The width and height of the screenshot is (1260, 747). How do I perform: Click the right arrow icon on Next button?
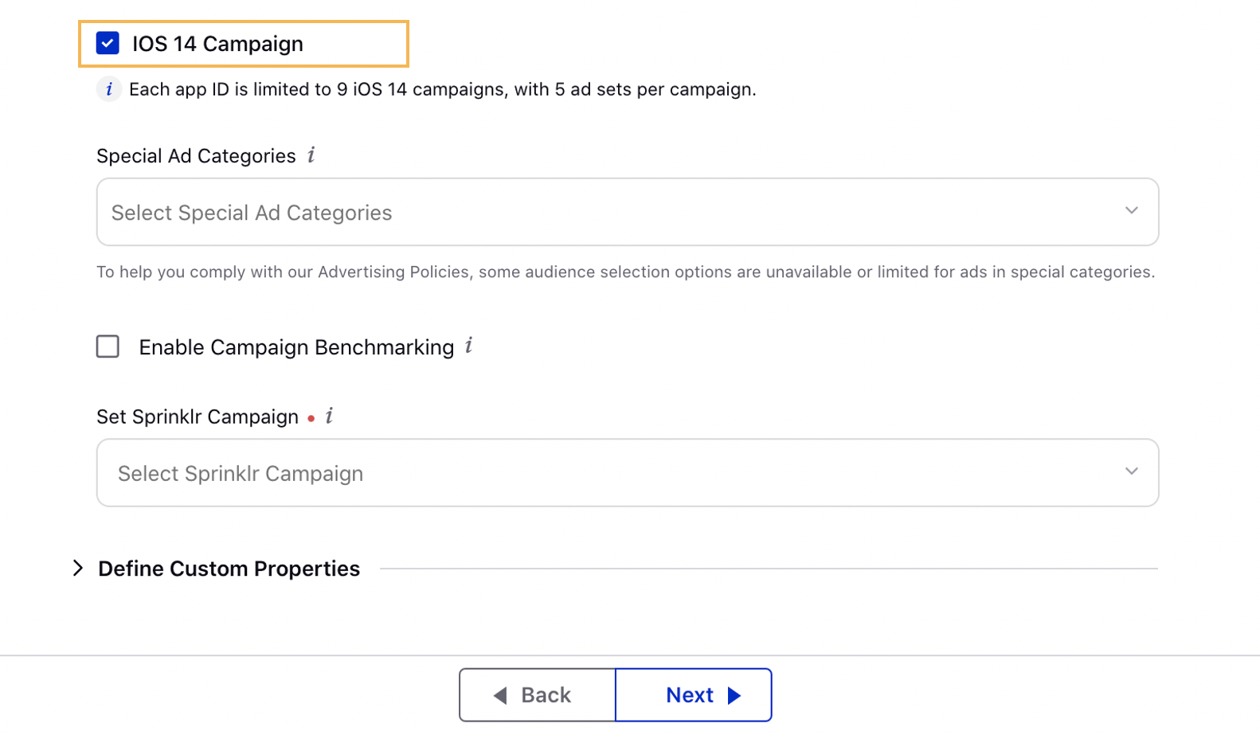click(734, 695)
